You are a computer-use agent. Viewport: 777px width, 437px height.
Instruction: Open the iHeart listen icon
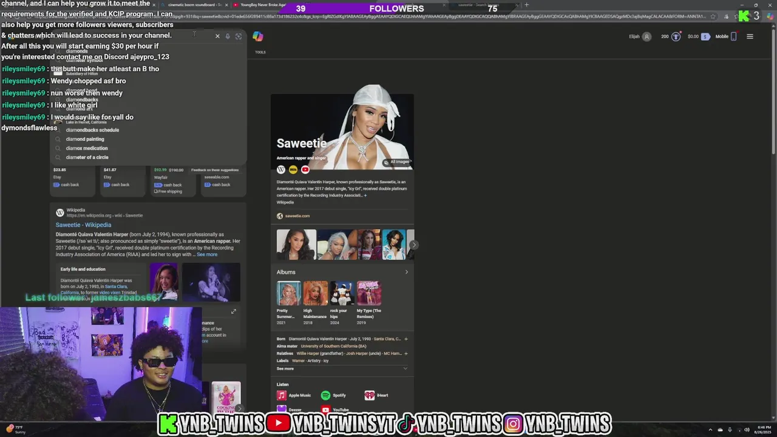[x=369, y=395]
